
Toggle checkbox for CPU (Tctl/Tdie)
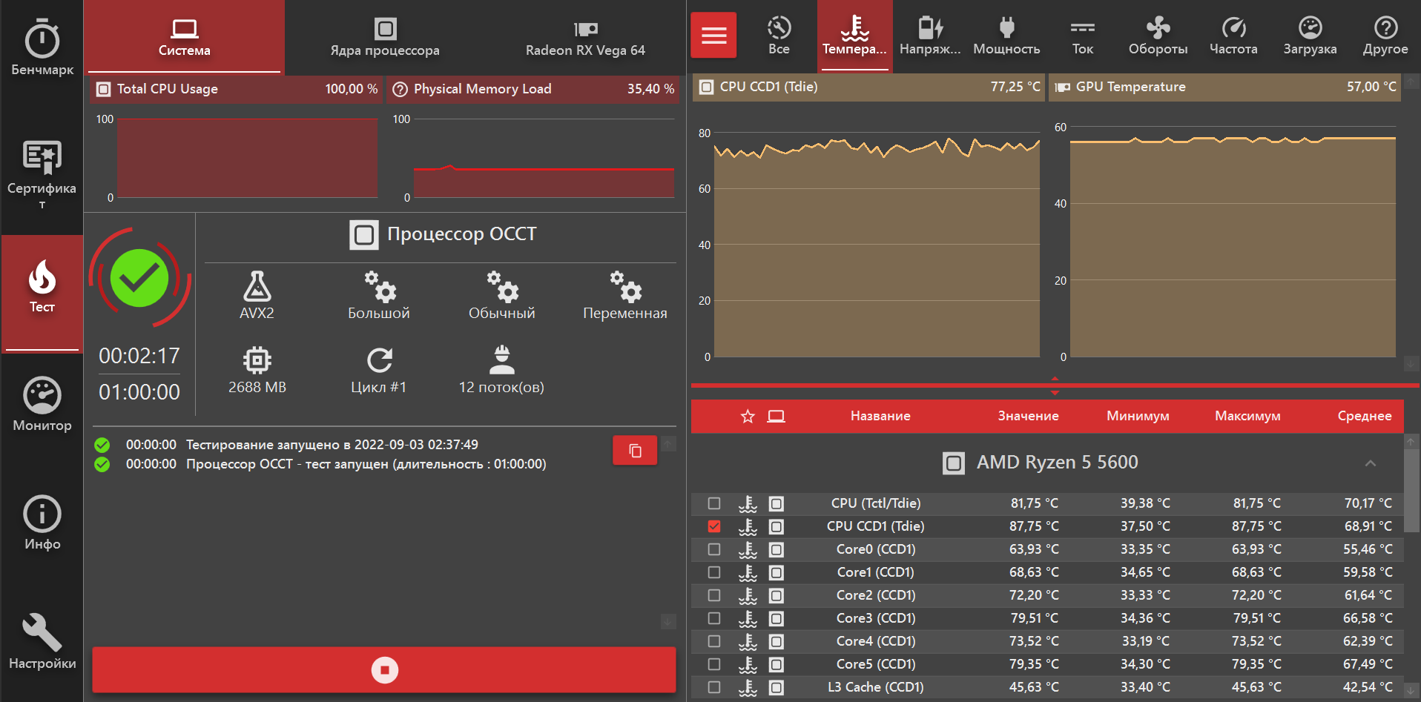tap(714, 503)
